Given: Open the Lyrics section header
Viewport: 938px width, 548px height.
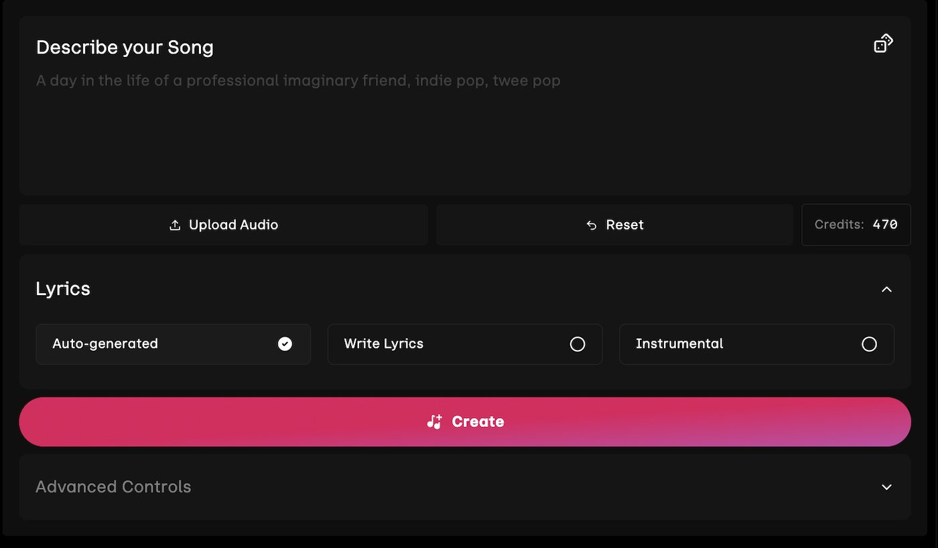Looking at the screenshot, I should [63, 288].
